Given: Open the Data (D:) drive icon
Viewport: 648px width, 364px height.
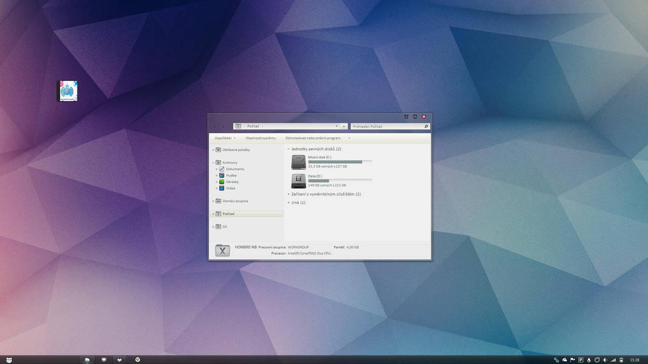Looking at the screenshot, I should pos(299,181).
